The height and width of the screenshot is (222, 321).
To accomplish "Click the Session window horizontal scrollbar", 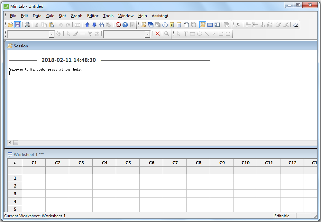I will pyautogui.click(x=15, y=142).
